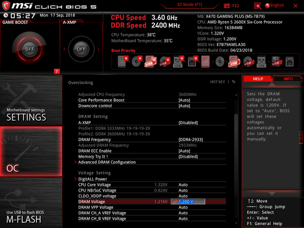
Task: Click the UEFI CD/DVD boot device icon
Action: coord(137,61)
